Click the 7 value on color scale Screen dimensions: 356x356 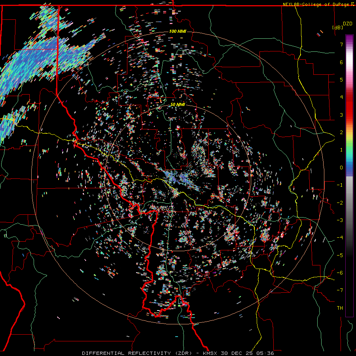[x=341, y=44]
